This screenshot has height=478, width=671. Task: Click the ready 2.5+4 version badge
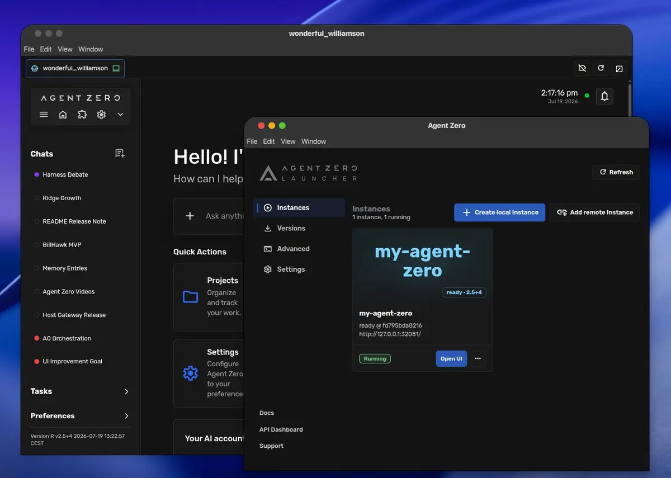point(465,292)
